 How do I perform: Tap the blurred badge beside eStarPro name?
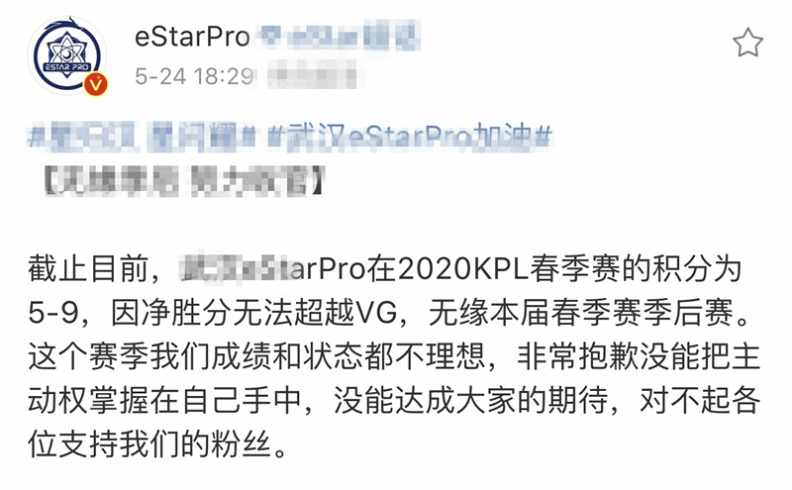pyautogui.click(x=339, y=38)
